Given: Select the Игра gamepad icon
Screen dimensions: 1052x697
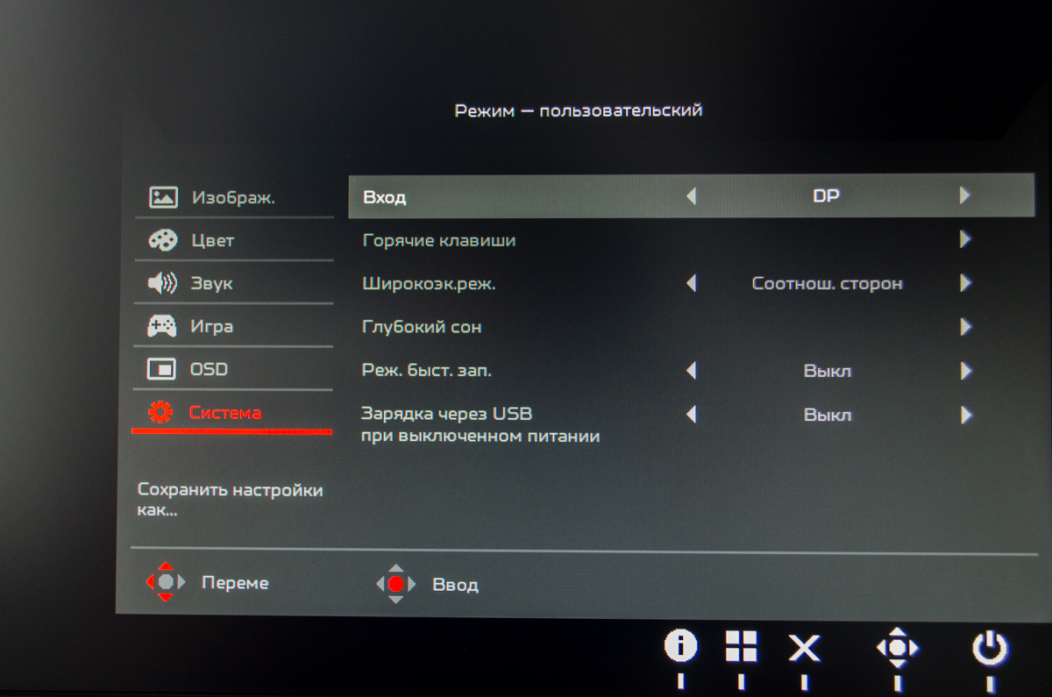Looking at the screenshot, I should [162, 327].
